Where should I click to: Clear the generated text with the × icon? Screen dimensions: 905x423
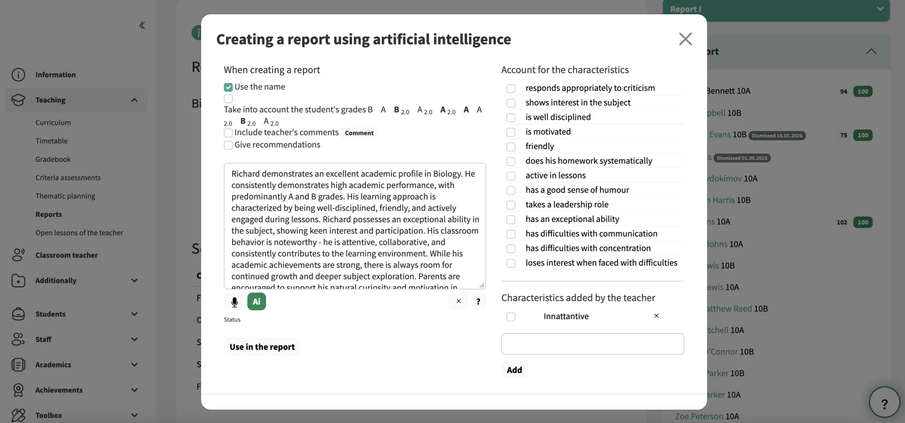pyautogui.click(x=458, y=301)
